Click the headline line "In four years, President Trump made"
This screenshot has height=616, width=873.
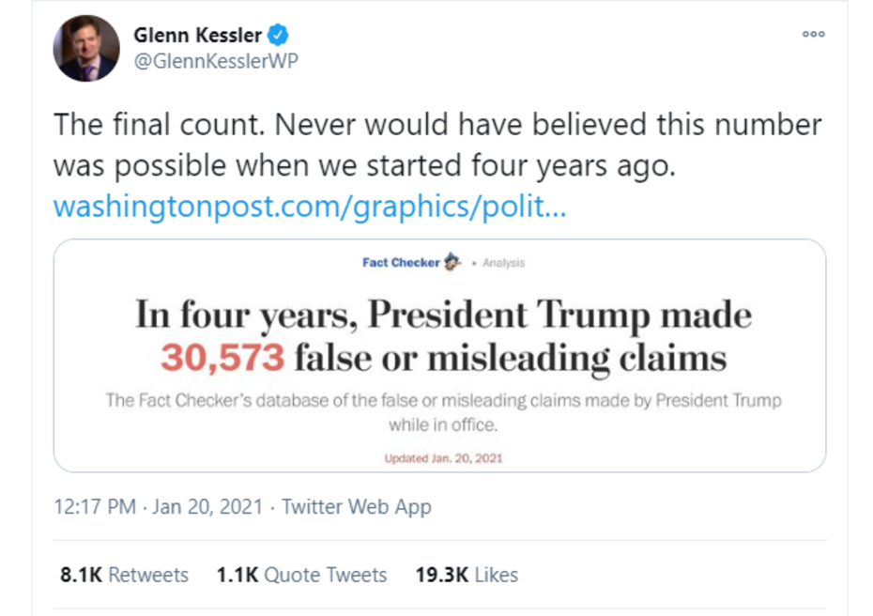pyautogui.click(x=443, y=315)
